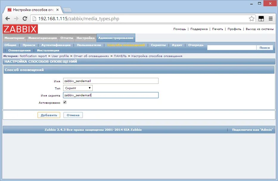Viewport: 278px width, 181px height.
Task: Go to Пользователи submenu
Action: tap(89, 45)
